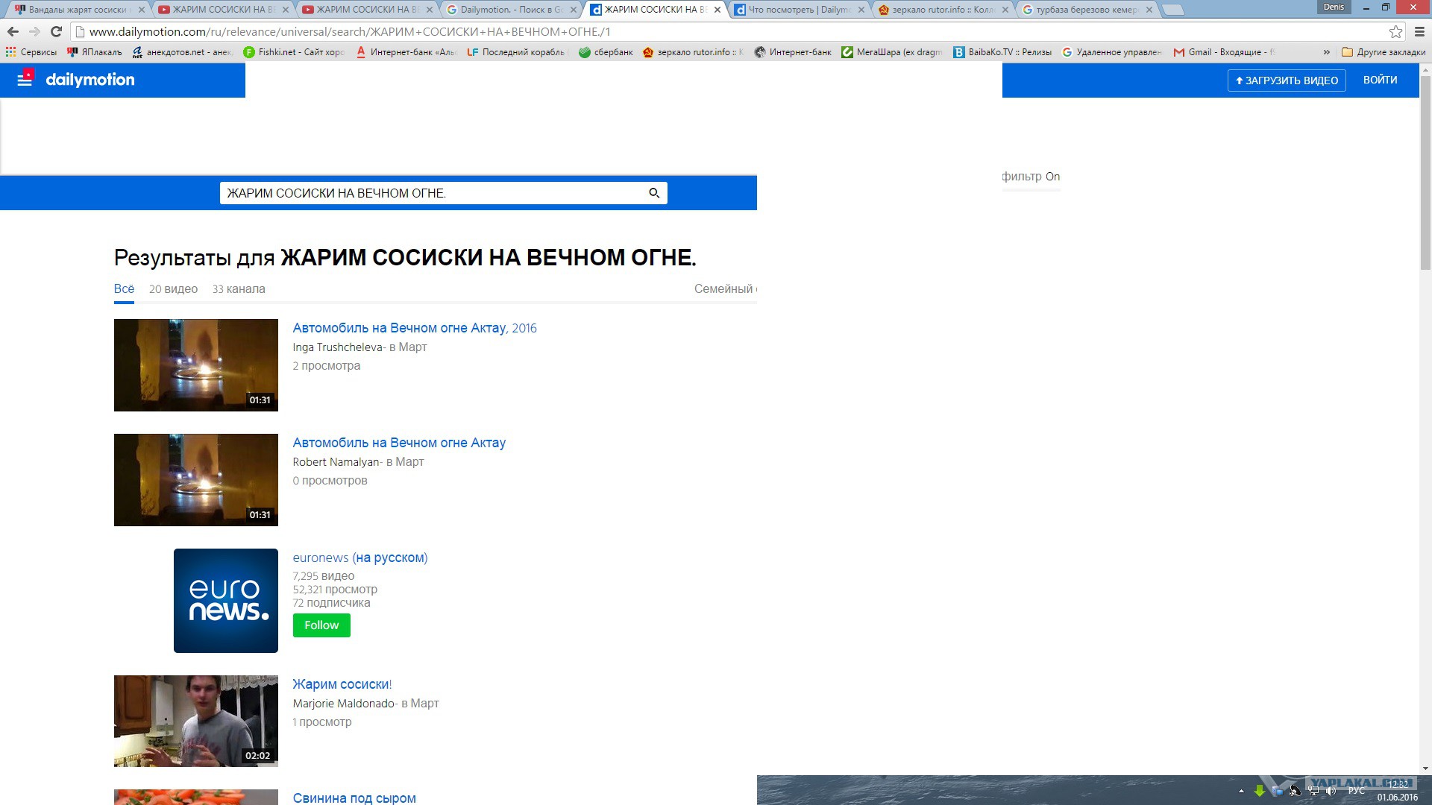This screenshot has width=1432, height=805.
Task: Open the ЯПлакалъ bookmark
Action: (x=95, y=52)
